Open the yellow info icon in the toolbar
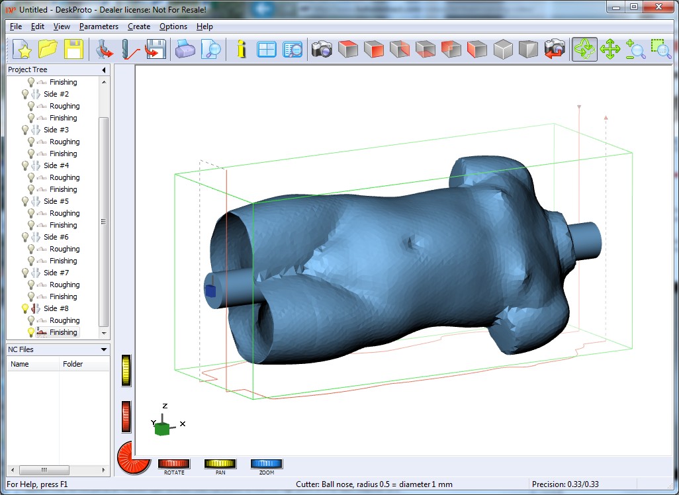Image resolution: width=679 pixels, height=495 pixels. [241, 50]
